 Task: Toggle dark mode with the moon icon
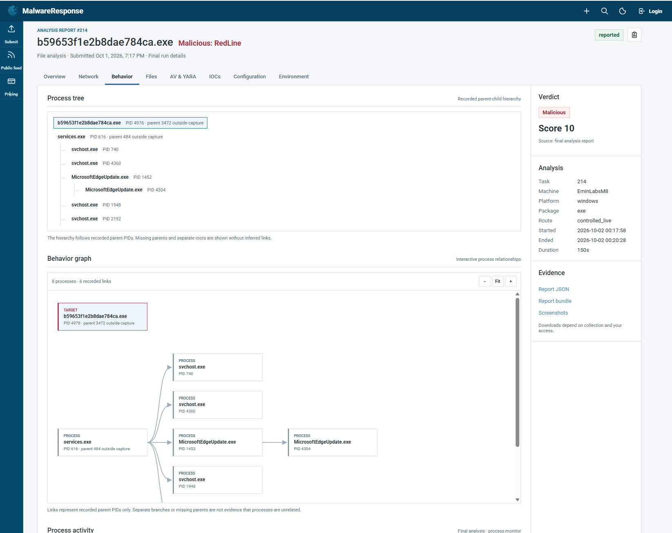point(623,11)
